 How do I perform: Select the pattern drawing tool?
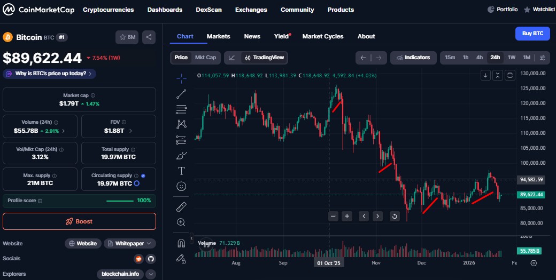pyautogui.click(x=181, y=124)
